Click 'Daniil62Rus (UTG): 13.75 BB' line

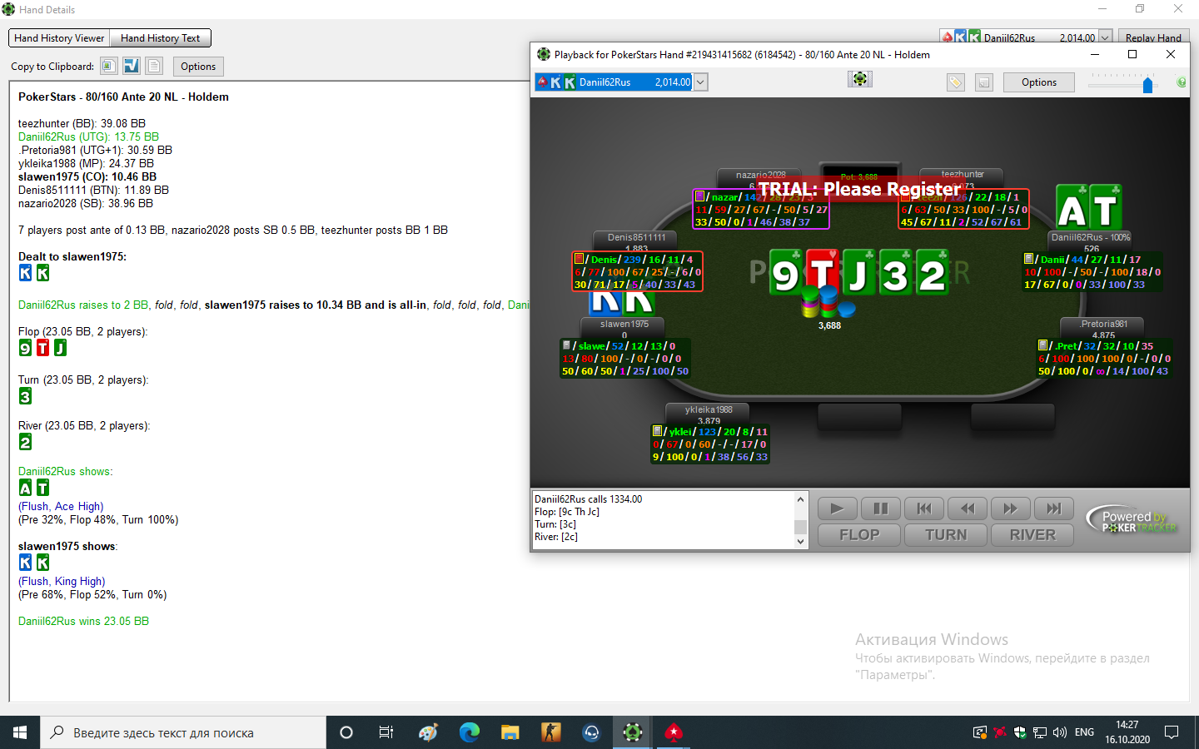click(88, 136)
